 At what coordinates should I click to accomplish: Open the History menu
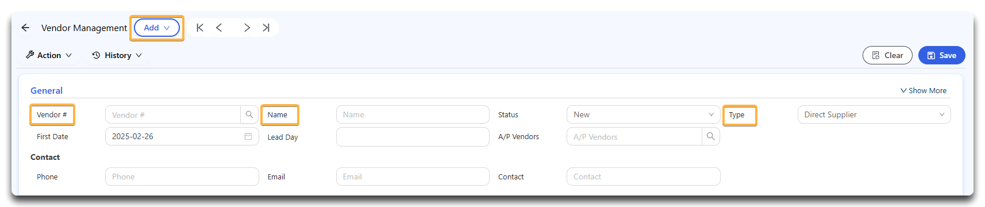[117, 55]
